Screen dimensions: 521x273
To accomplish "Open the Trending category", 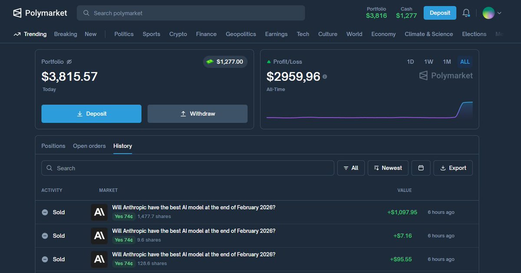I will tap(35, 34).
